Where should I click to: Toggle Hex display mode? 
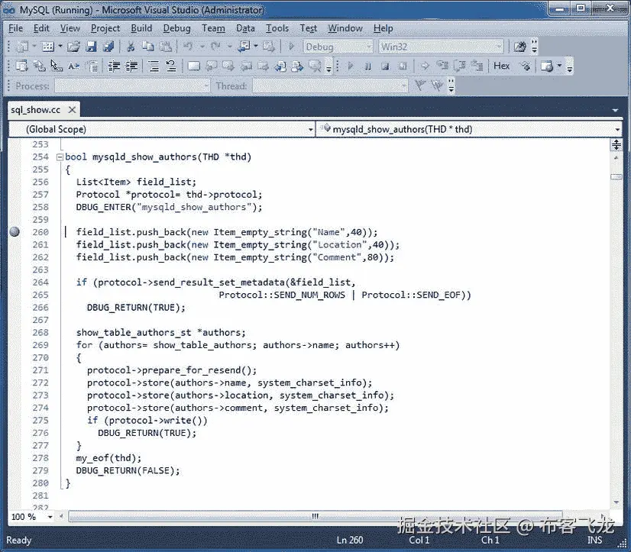501,66
